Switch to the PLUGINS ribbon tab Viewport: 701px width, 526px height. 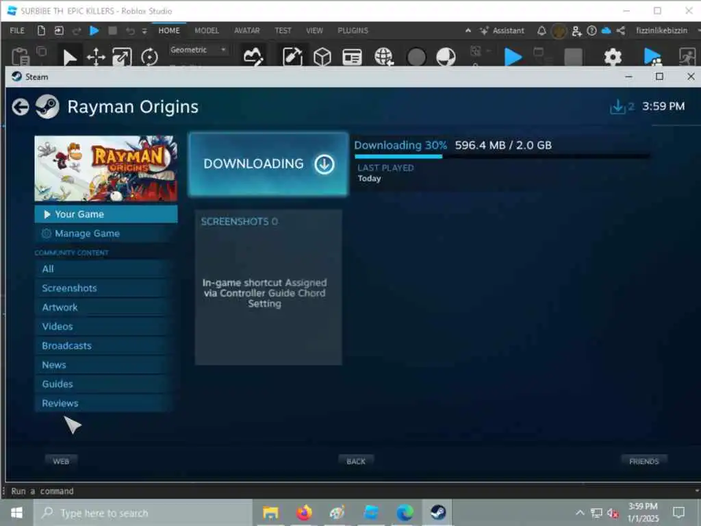(353, 30)
